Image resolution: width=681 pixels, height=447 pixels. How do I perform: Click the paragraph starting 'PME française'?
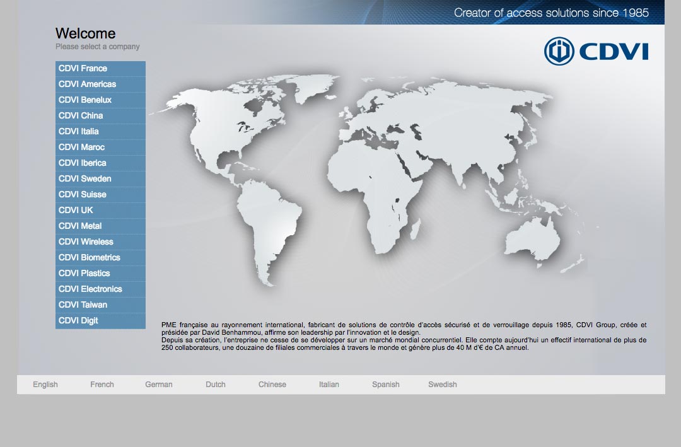404,336
